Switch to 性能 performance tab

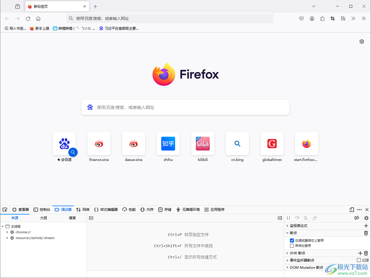pyautogui.click(x=129, y=210)
